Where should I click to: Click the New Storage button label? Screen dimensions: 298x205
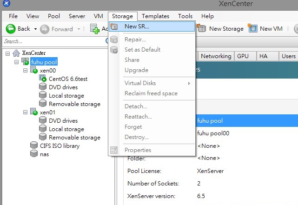[226, 29]
